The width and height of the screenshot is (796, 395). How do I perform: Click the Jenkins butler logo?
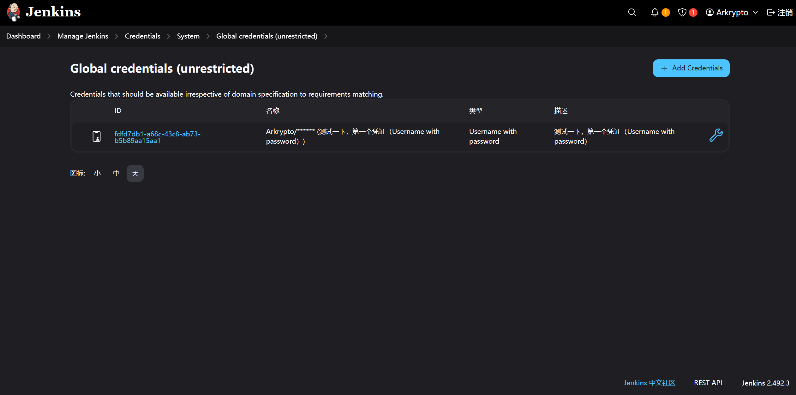pos(13,12)
